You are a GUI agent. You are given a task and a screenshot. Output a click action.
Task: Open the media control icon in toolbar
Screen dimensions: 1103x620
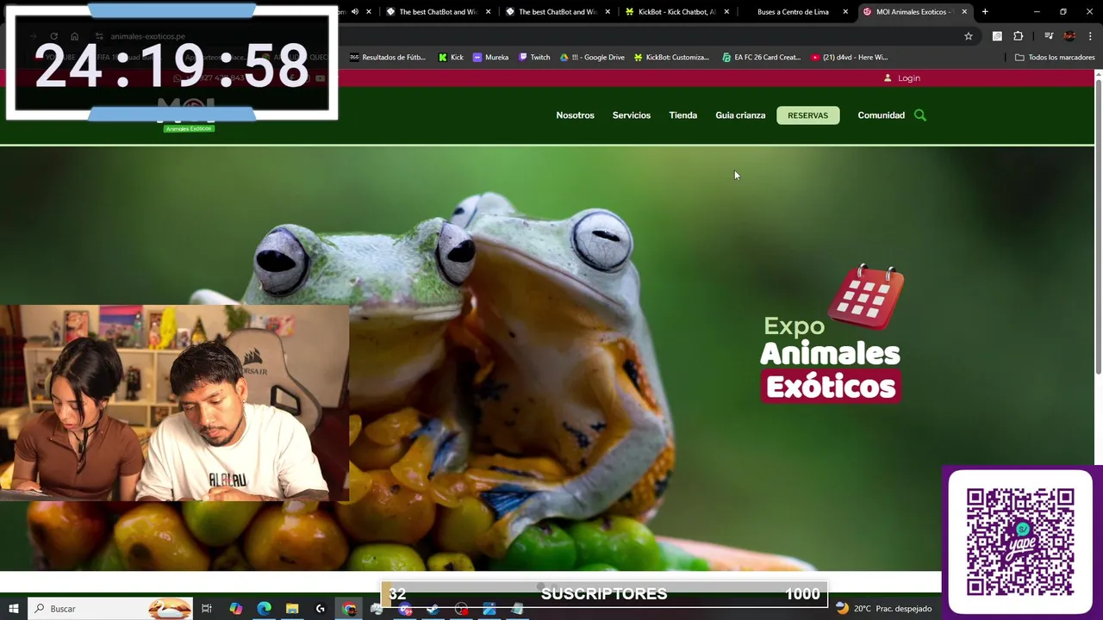point(1049,36)
